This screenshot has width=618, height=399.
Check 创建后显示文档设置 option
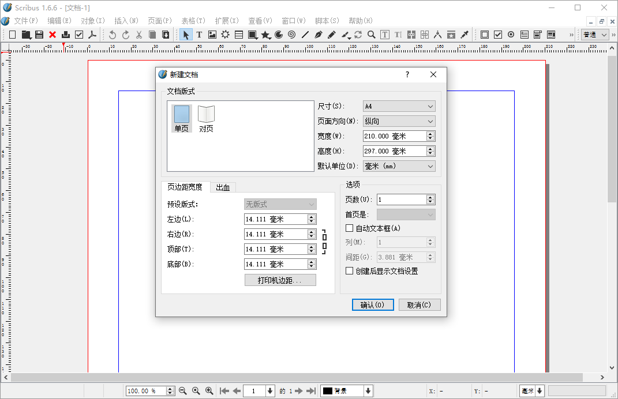tap(349, 270)
